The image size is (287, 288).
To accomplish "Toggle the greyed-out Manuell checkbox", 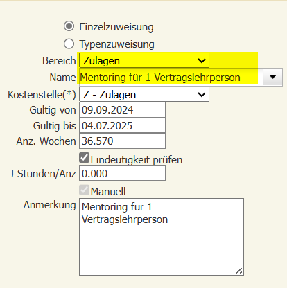I will tap(84, 190).
